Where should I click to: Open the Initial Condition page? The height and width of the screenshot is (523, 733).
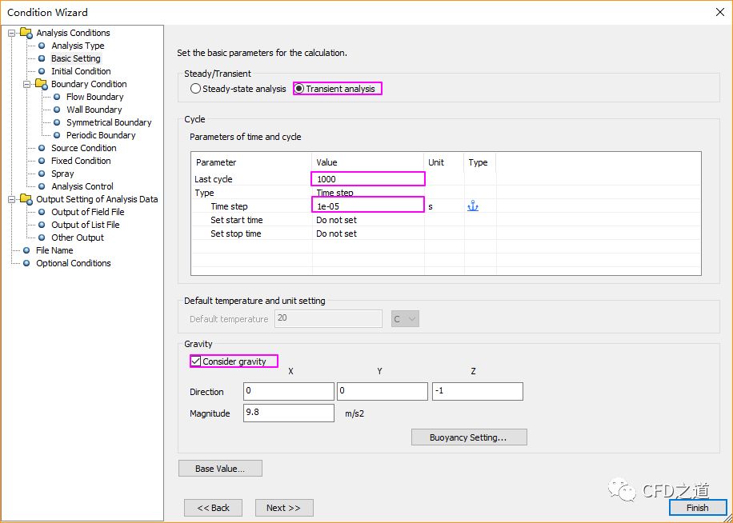81,71
